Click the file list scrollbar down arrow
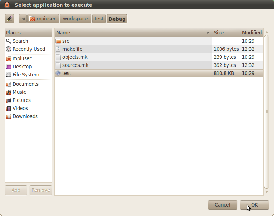Viewport: 274px width, 216px height. [x=267, y=192]
